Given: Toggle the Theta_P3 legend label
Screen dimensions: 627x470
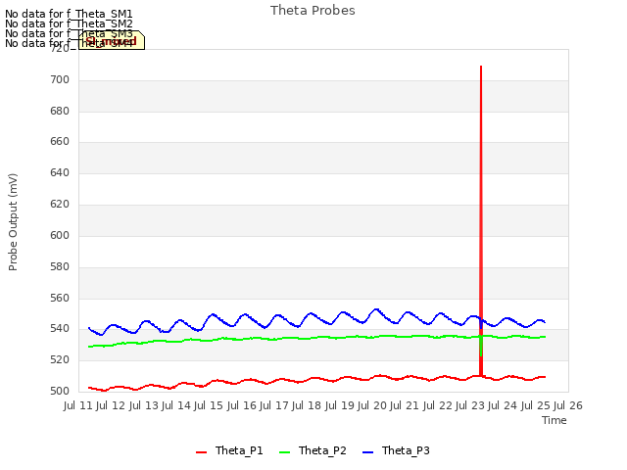Looking at the screenshot, I should pyautogui.click(x=406, y=450).
